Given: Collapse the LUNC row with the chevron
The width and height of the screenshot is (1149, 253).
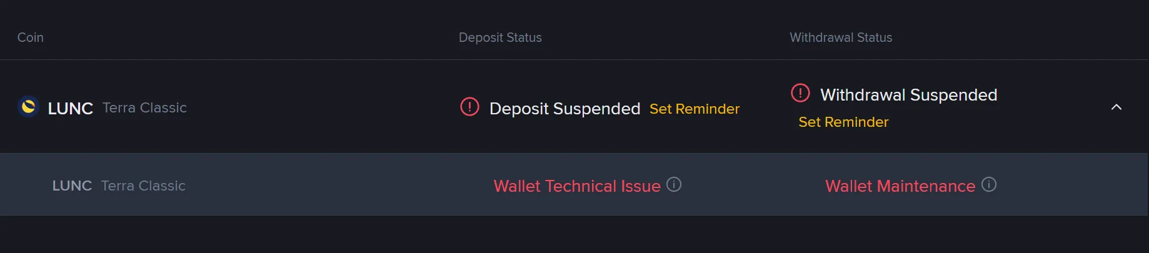Looking at the screenshot, I should point(1116,107).
